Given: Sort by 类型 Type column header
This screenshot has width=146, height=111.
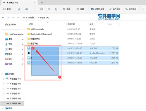Looking at the screenshot, I should (92, 24).
